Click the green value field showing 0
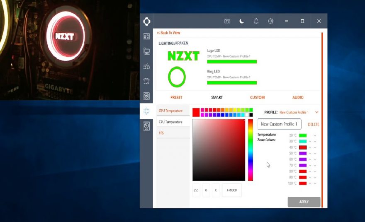The width and height of the screenshot is (365, 222). pos(206,190)
